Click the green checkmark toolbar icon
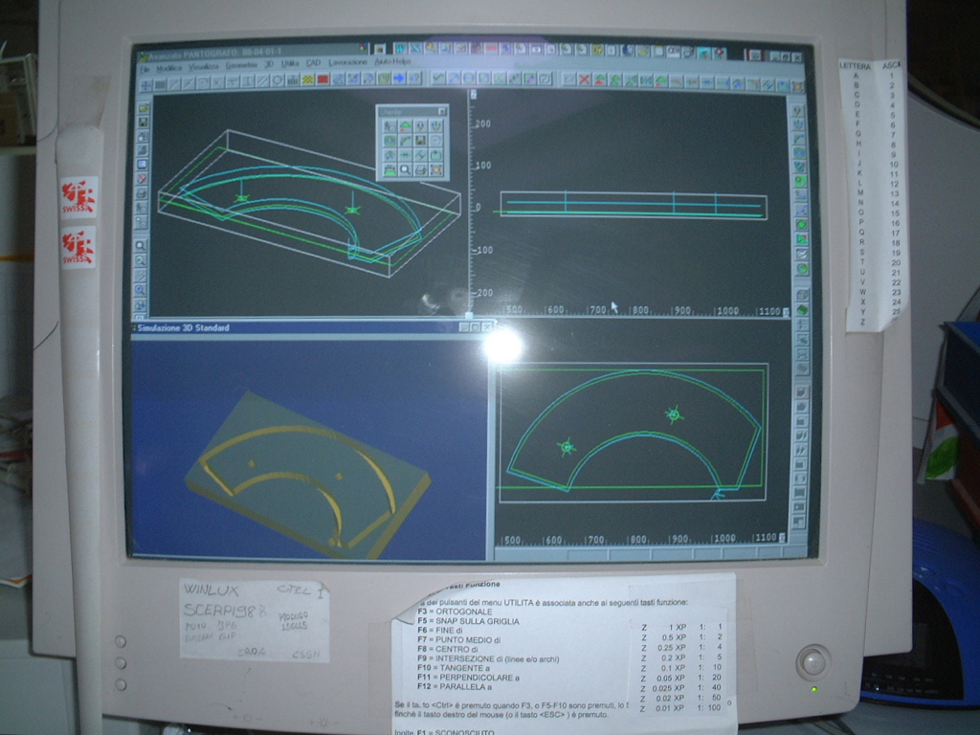 click(x=437, y=78)
